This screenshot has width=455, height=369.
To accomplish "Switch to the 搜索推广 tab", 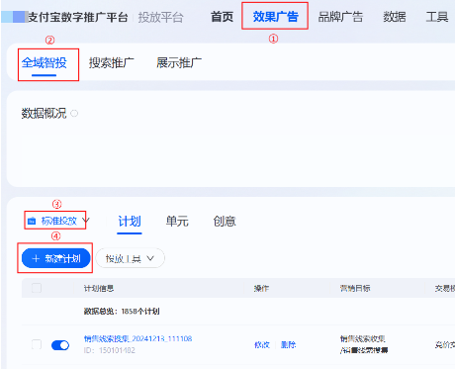I will pyautogui.click(x=112, y=62).
